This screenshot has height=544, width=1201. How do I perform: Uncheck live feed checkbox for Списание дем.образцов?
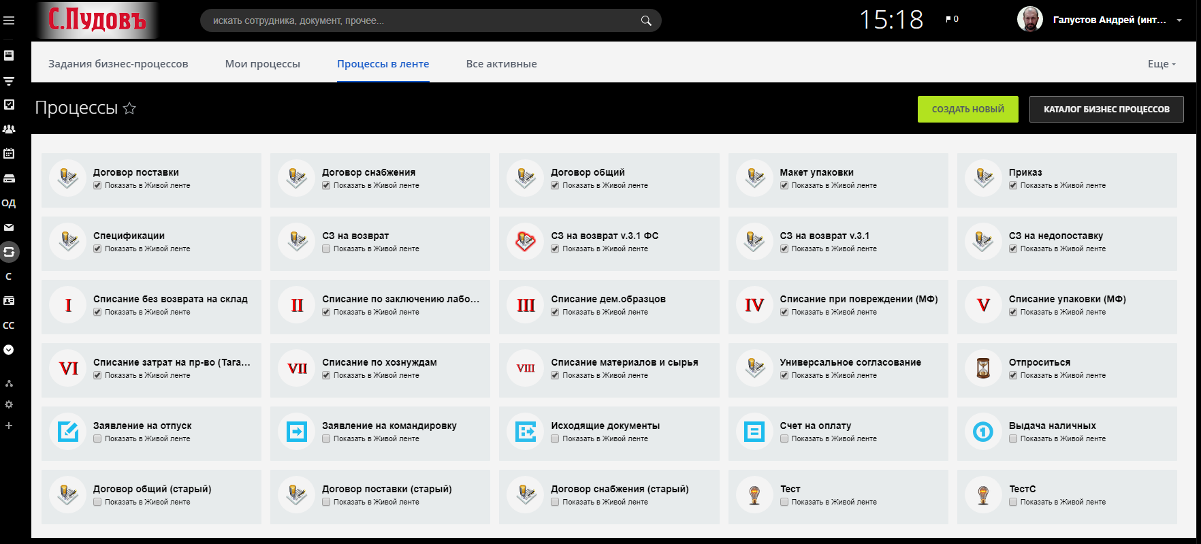[x=555, y=312]
